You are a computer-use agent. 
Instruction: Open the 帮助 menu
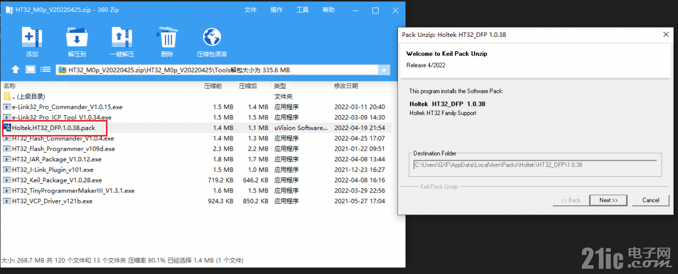(x=328, y=10)
